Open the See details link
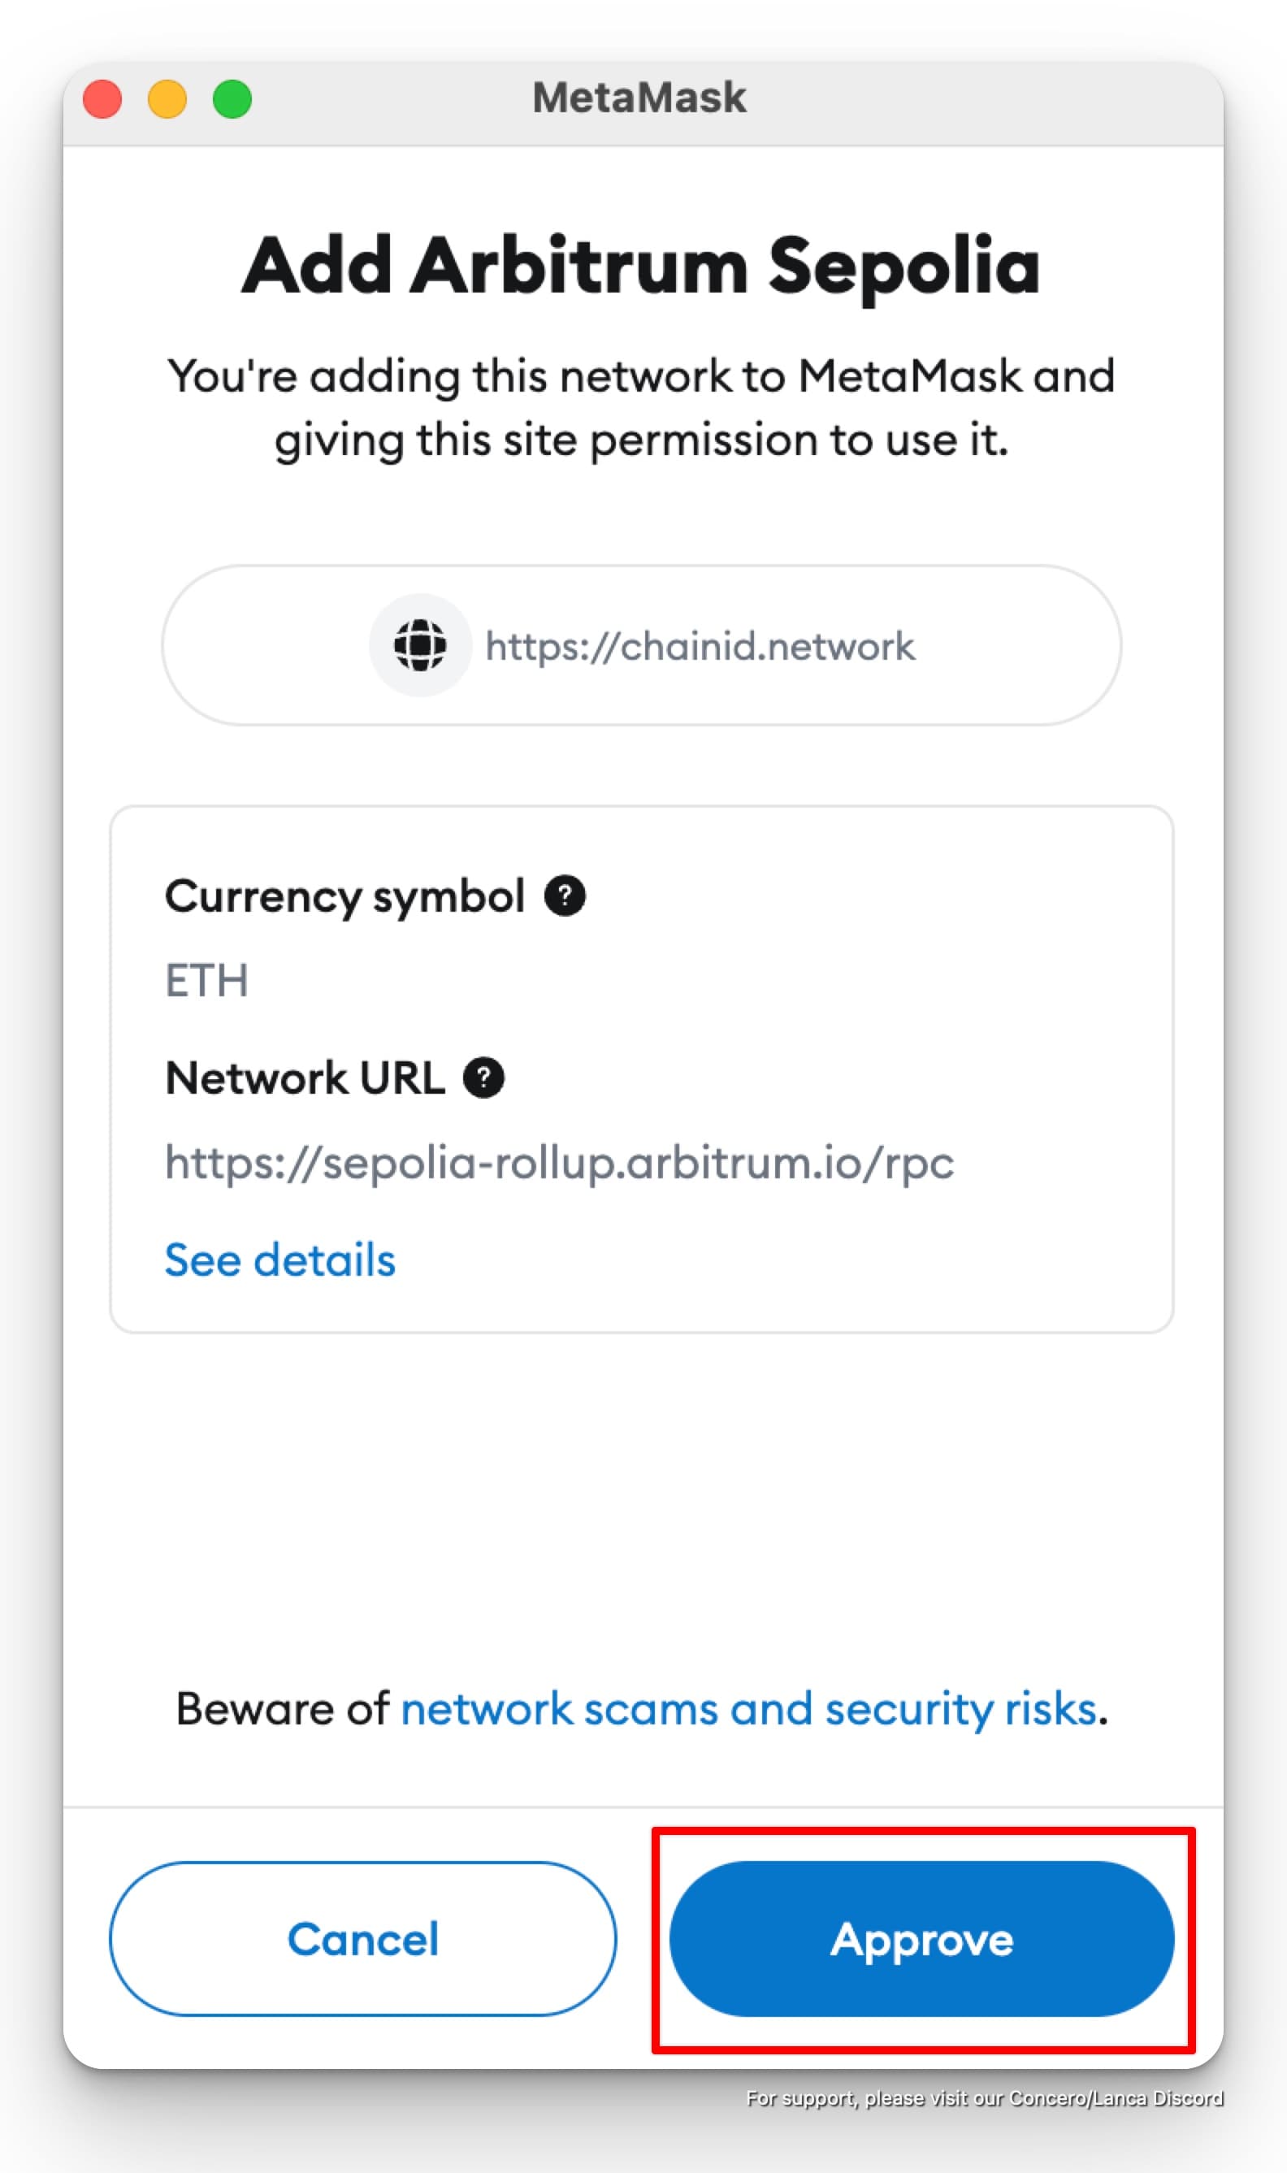The image size is (1287, 2173). click(x=280, y=1259)
